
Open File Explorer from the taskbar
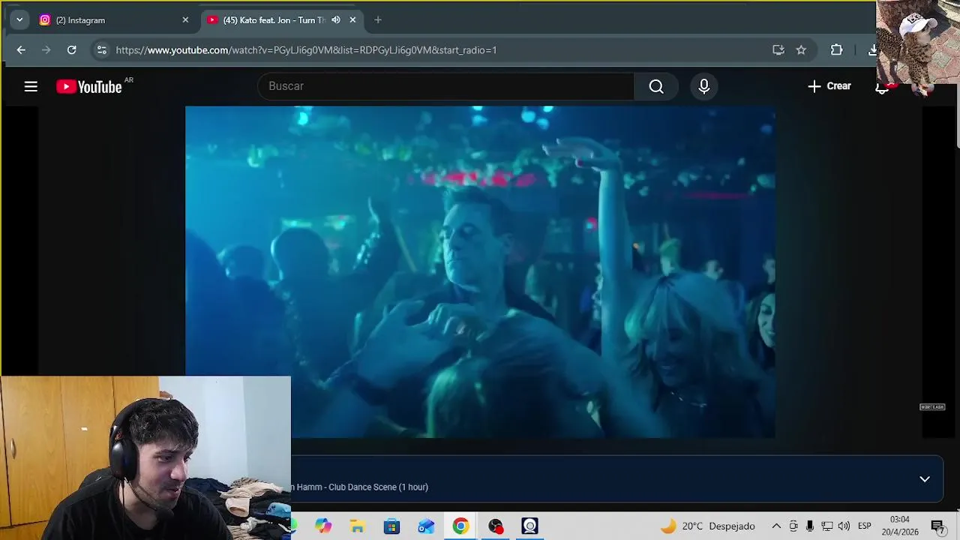pos(358,526)
